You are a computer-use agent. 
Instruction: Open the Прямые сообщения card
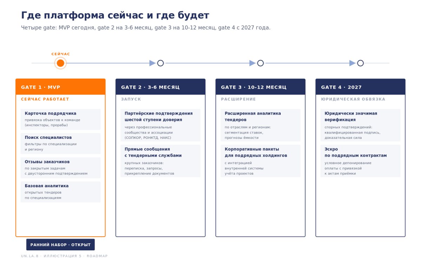(x=160, y=161)
